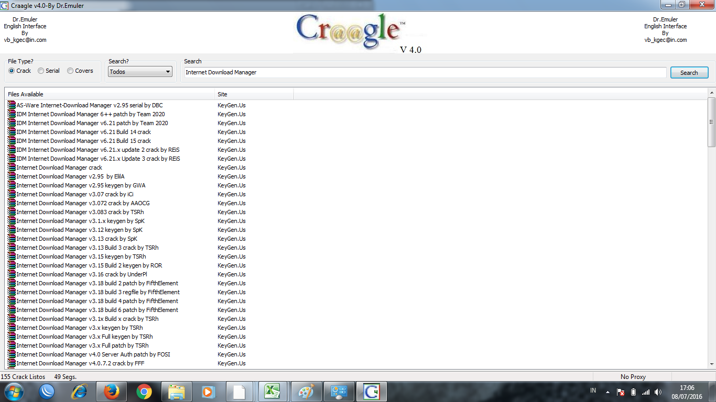Image resolution: width=716 pixels, height=402 pixels.
Task: Click the Site column header
Action: 254,94
